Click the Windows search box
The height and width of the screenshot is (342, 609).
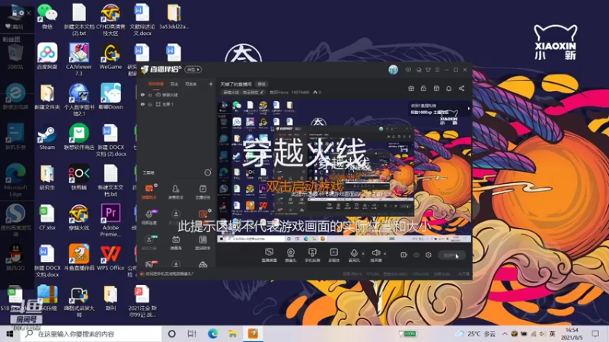[x=91, y=334]
